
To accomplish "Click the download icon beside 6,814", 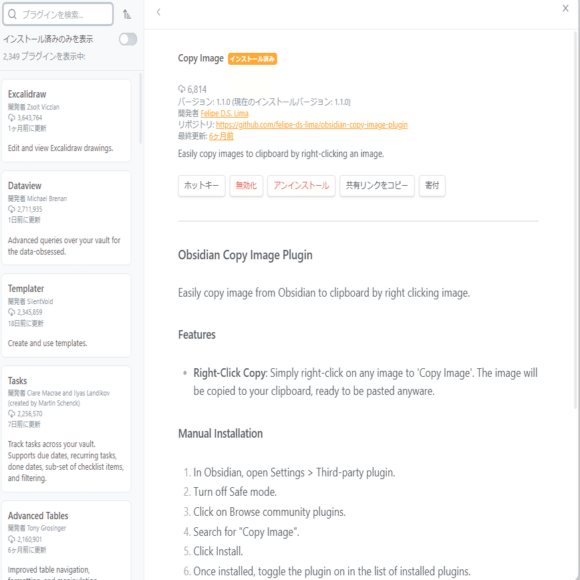I will tap(182, 89).
